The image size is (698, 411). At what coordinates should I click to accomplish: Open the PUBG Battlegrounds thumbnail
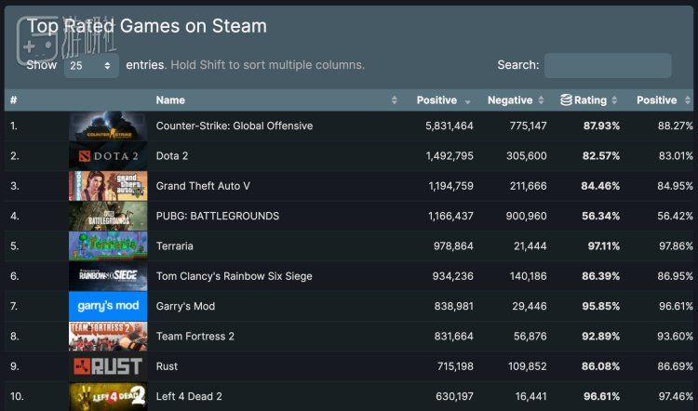click(x=108, y=216)
